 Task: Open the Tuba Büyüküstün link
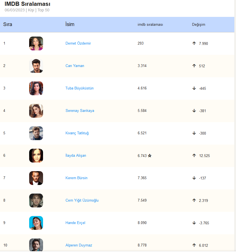click(x=79, y=88)
